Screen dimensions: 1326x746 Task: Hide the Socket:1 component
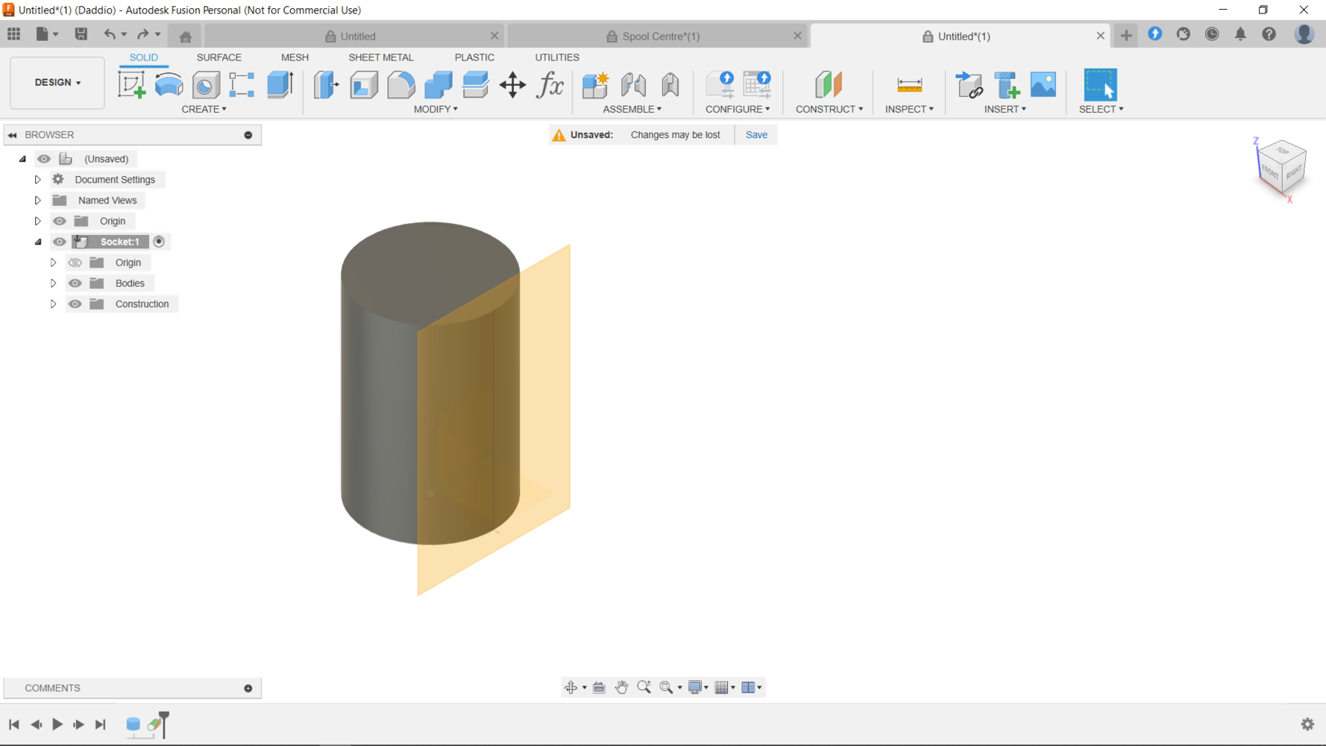[60, 242]
